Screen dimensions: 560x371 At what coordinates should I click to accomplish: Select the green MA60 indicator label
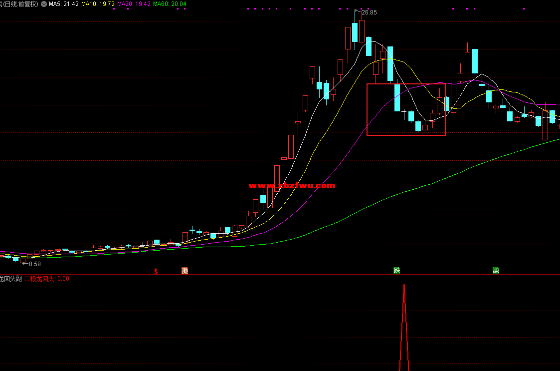pyautogui.click(x=170, y=4)
